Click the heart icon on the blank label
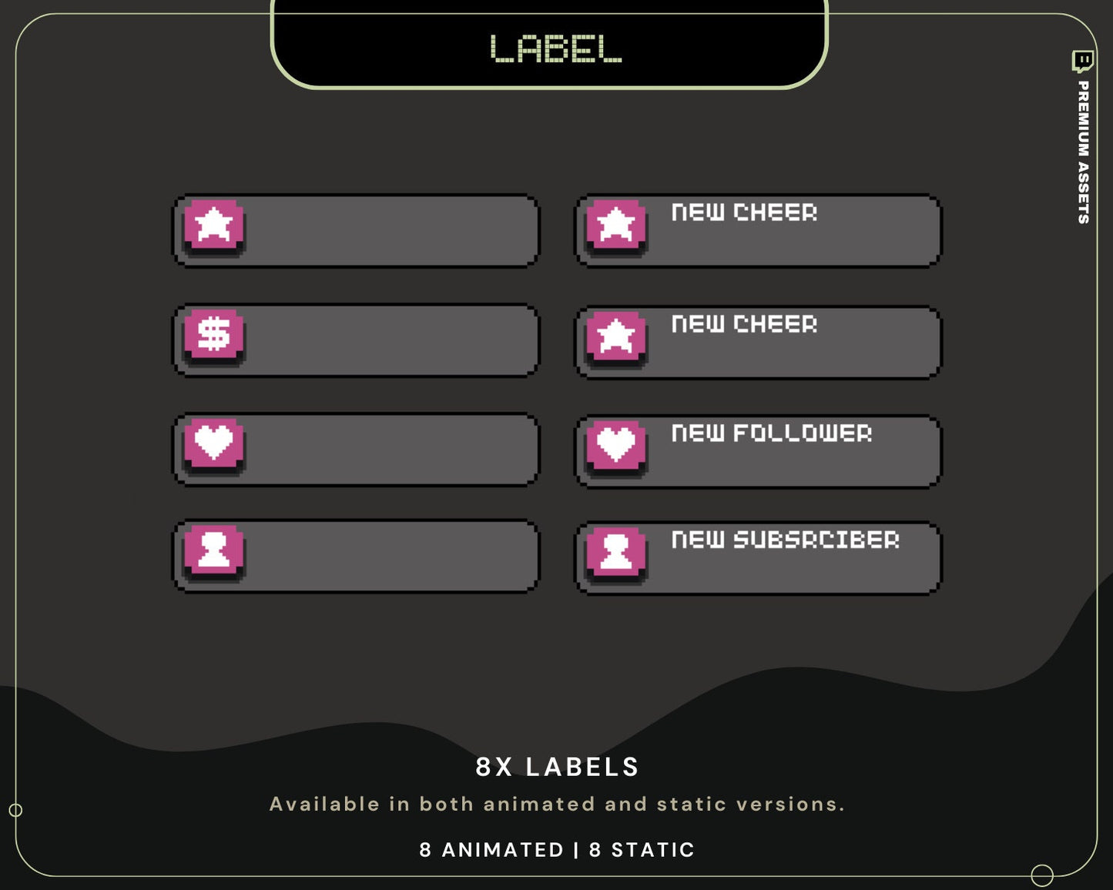Image resolution: width=1113 pixels, height=890 pixels. coord(214,443)
